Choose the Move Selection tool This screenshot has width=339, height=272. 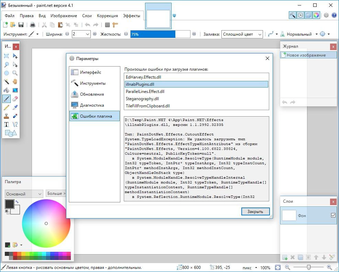click(15, 64)
